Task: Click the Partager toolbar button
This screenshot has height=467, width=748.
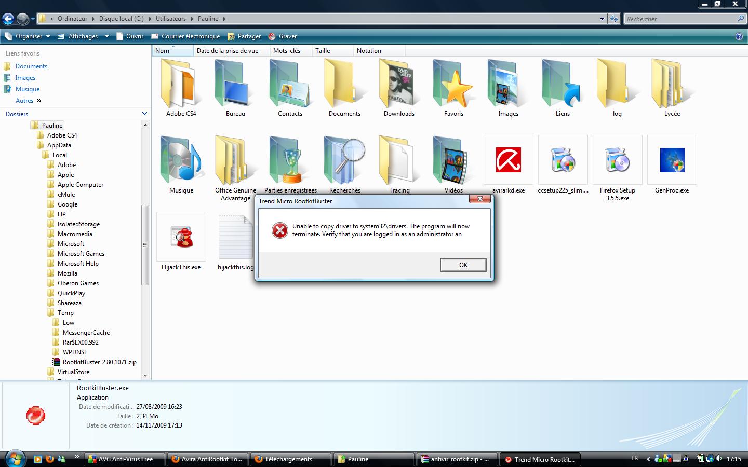Action: (244, 36)
